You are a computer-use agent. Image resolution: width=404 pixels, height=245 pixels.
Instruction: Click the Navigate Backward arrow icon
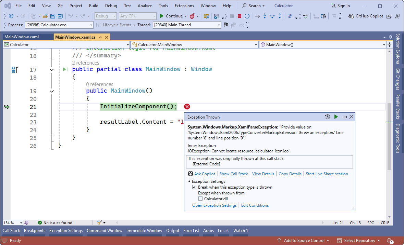click(x=11, y=16)
